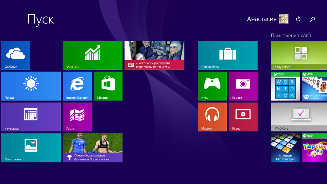The width and height of the screenshot is (327, 184).
Task: Launch the Maps (Карты) tile
Action: pos(77,117)
